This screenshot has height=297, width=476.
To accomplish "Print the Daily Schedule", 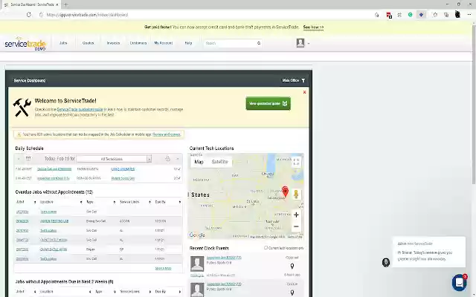I will [x=167, y=158].
